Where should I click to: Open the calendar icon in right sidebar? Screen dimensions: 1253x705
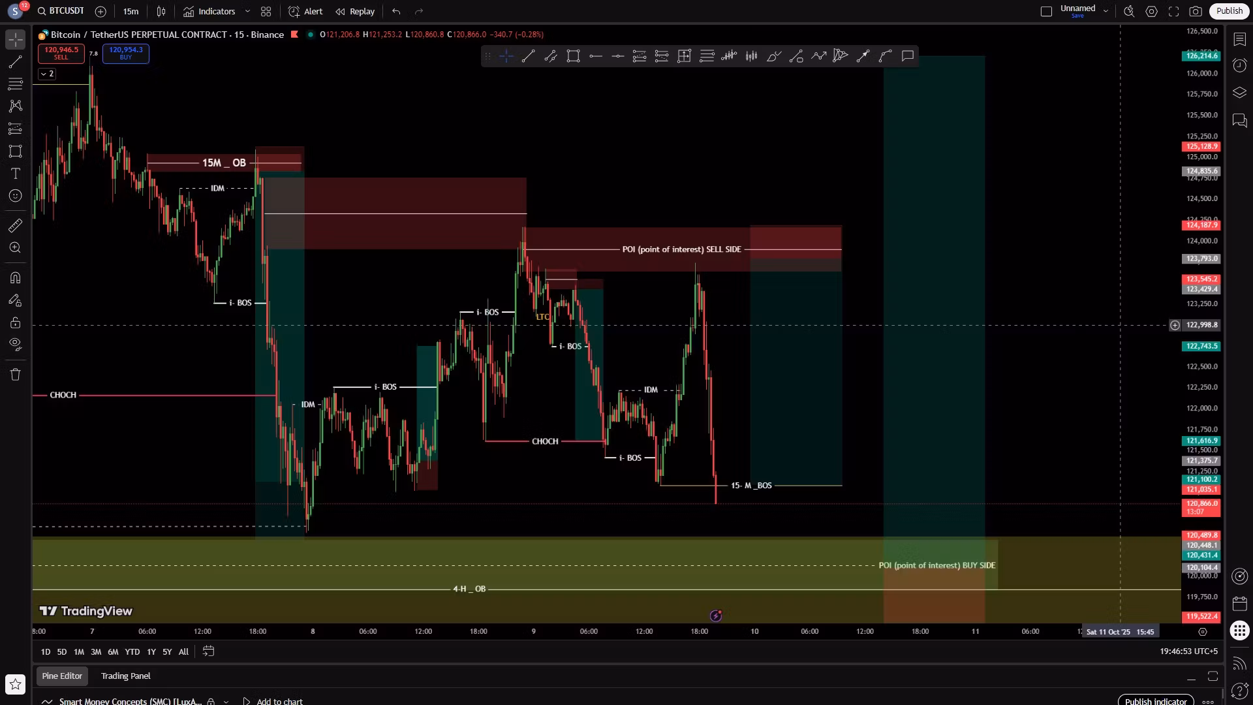click(1239, 603)
